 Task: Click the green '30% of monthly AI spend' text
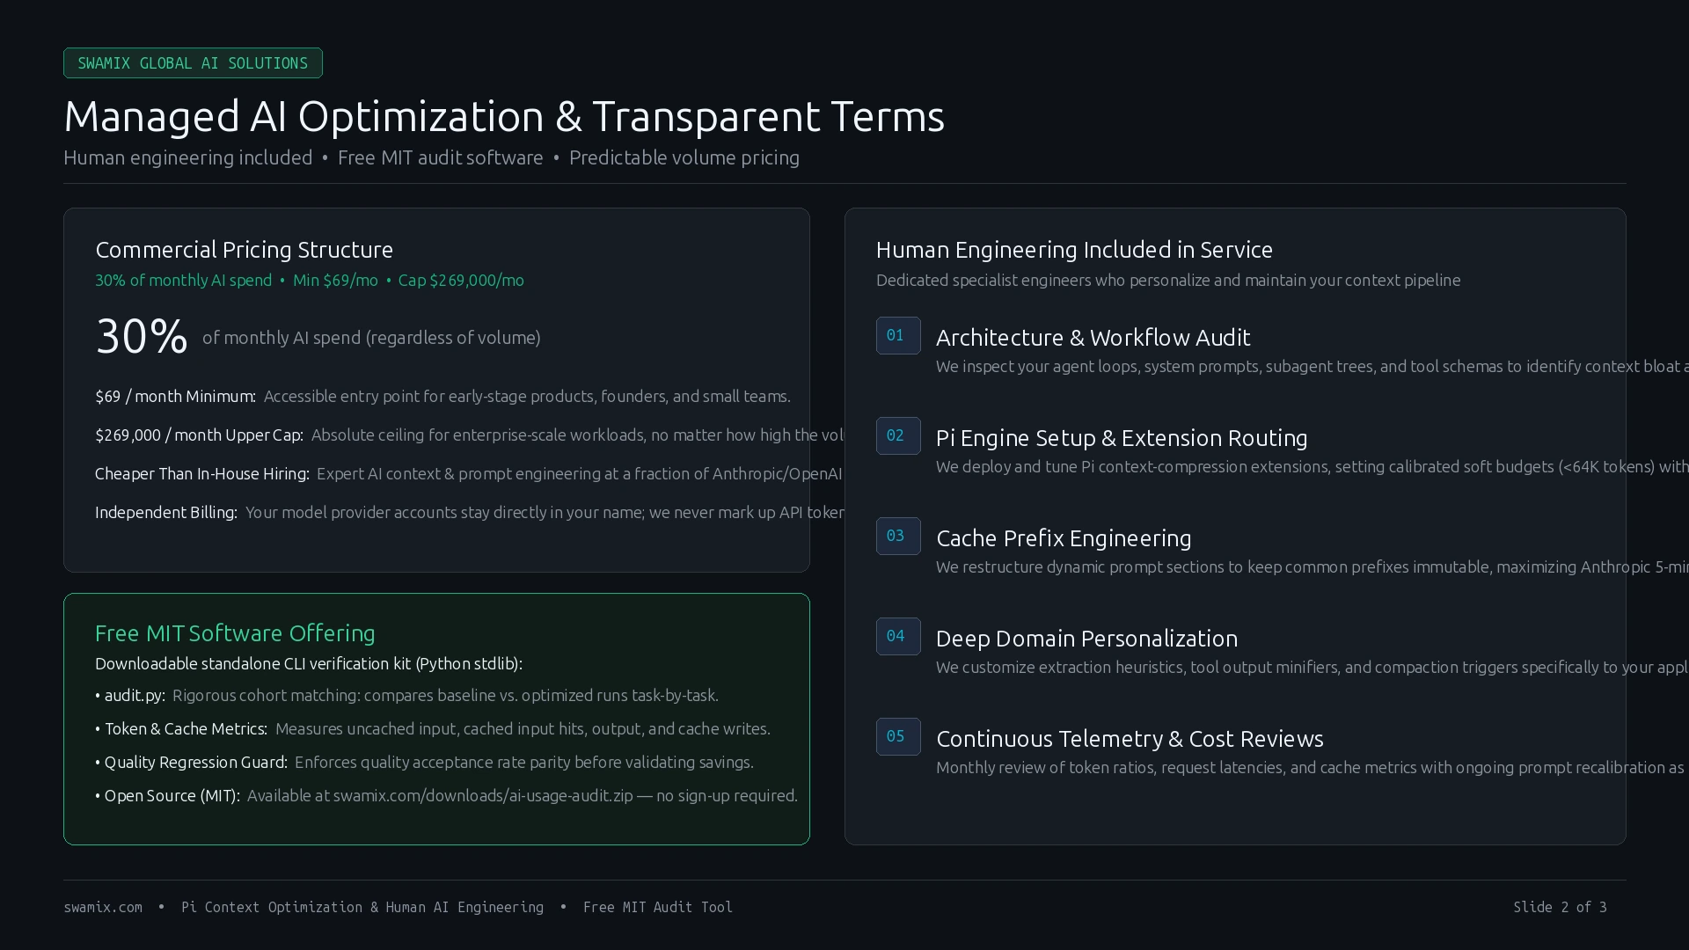pyautogui.click(x=183, y=281)
